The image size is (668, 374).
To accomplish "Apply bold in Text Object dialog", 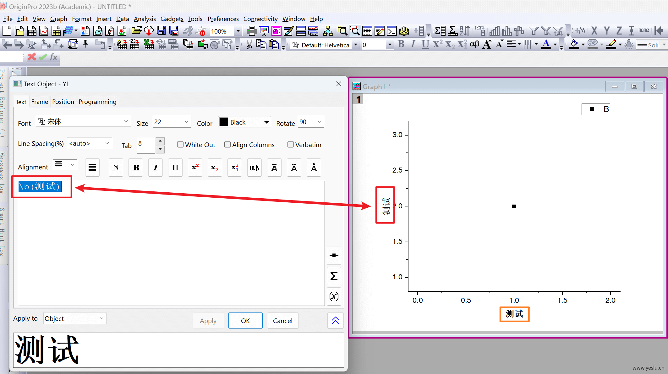I will point(136,168).
